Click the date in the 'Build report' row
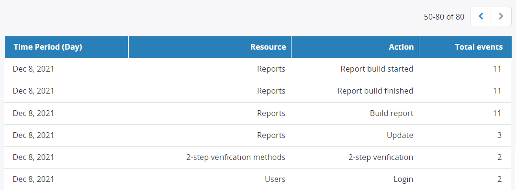 (33, 113)
